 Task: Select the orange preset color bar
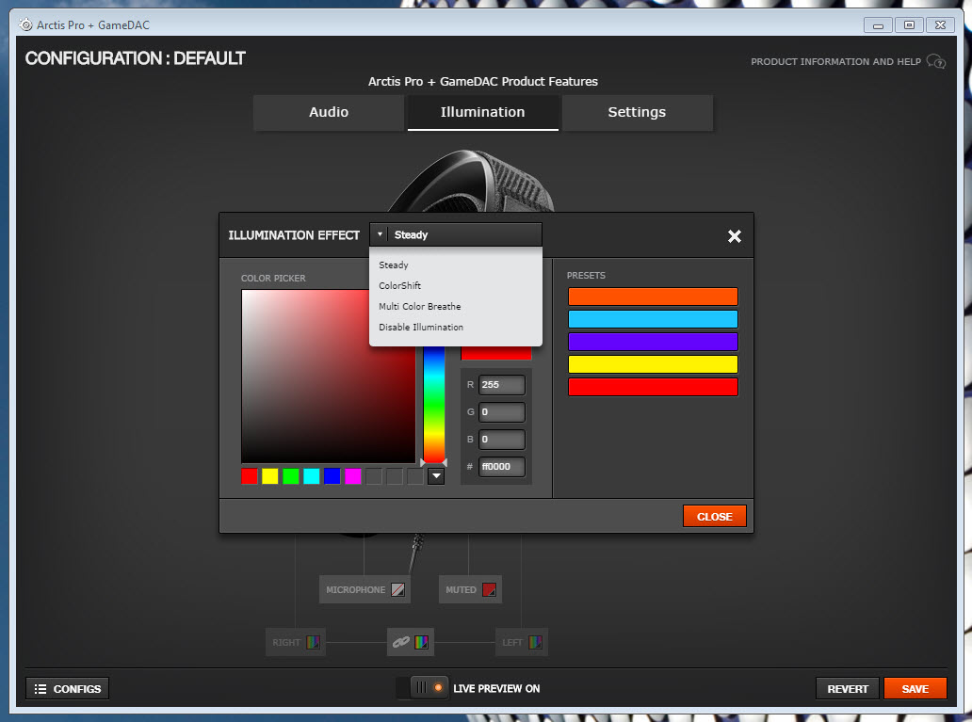click(653, 297)
